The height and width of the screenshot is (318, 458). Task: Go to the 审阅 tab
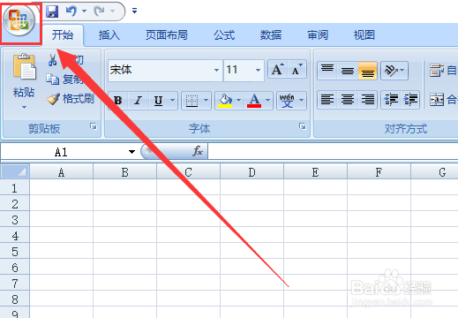click(x=318, y=35)
